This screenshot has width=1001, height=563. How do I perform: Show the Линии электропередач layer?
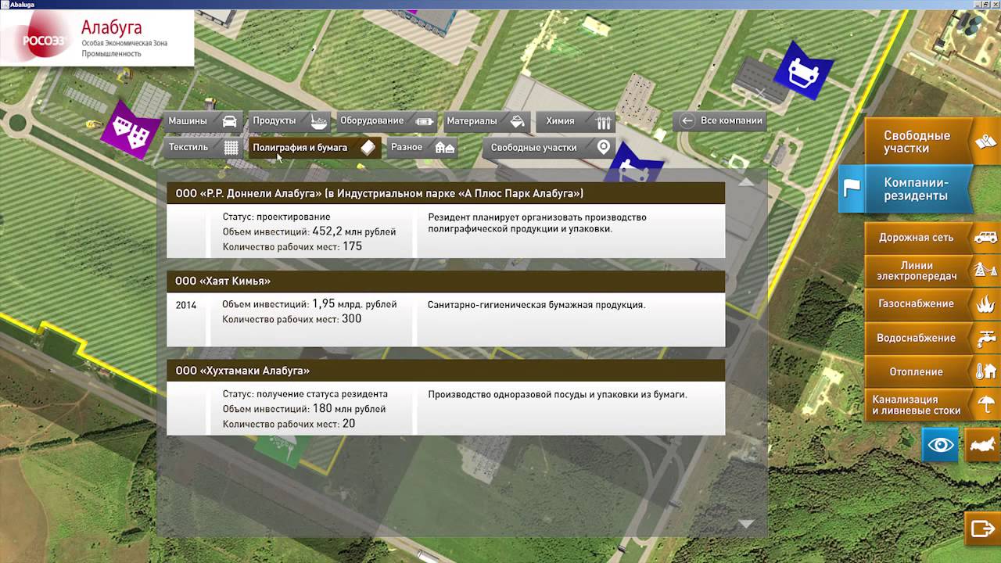click(931, 271)
